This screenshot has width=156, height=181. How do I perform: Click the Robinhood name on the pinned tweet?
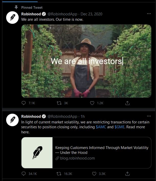coord(31,14)
